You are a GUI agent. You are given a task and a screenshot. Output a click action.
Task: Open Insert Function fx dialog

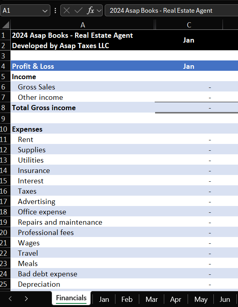tap(90, 11)
